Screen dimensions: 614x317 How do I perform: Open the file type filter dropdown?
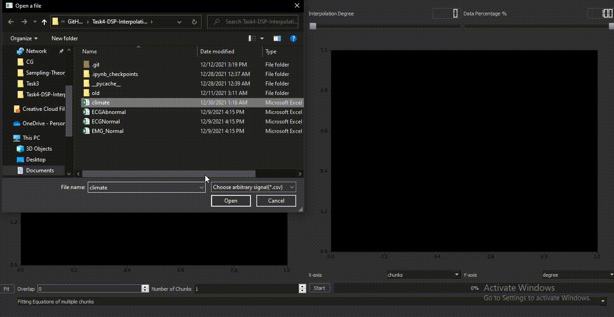point(254,187)
